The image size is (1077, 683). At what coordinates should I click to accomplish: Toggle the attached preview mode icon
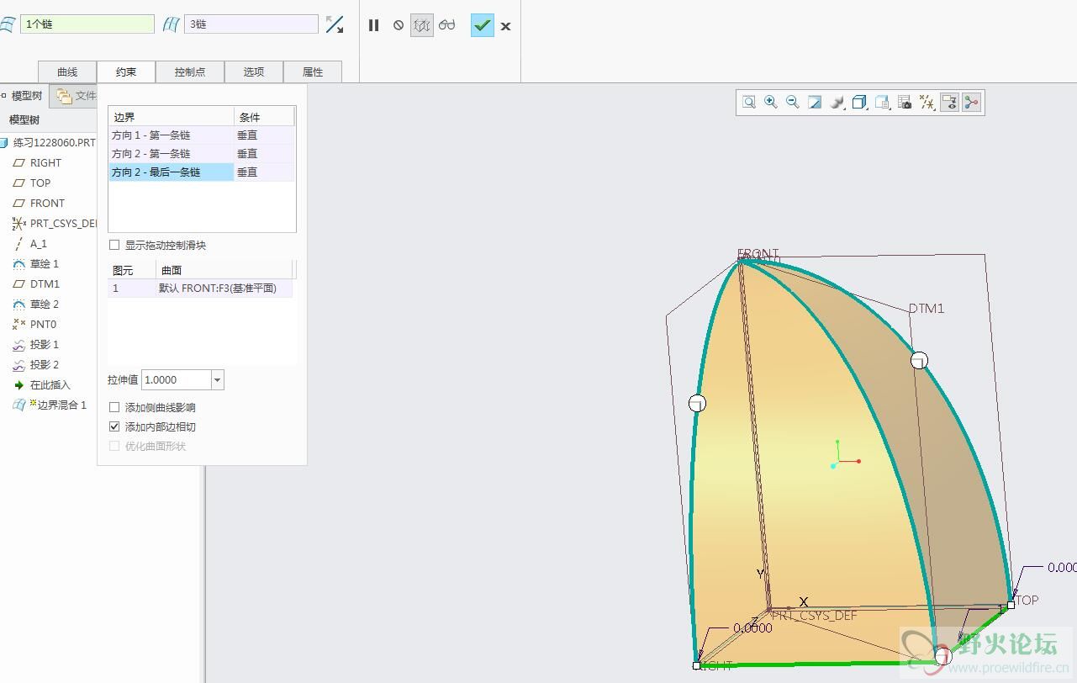422,25
